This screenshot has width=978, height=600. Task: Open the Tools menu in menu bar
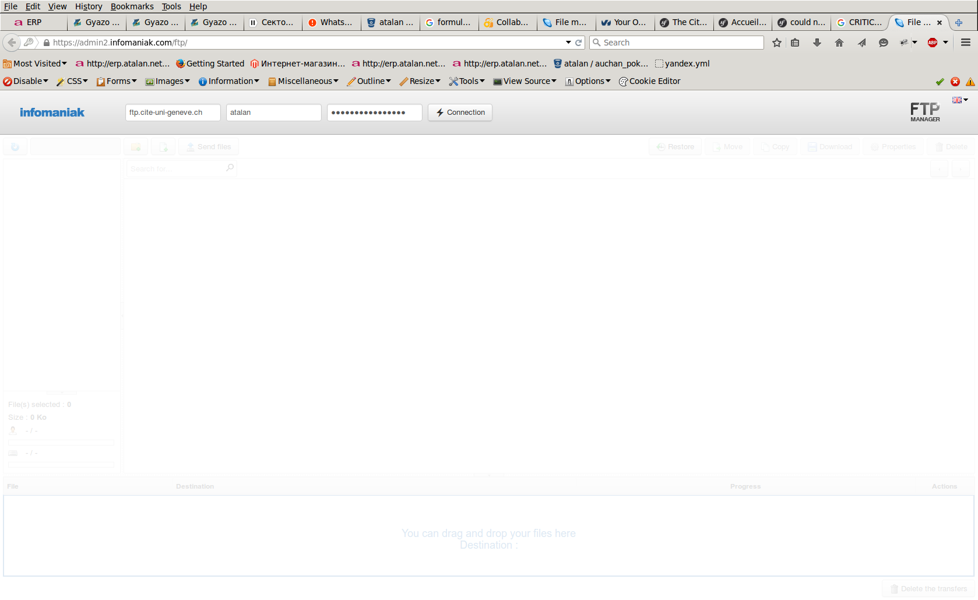click(x=171, y=6)
